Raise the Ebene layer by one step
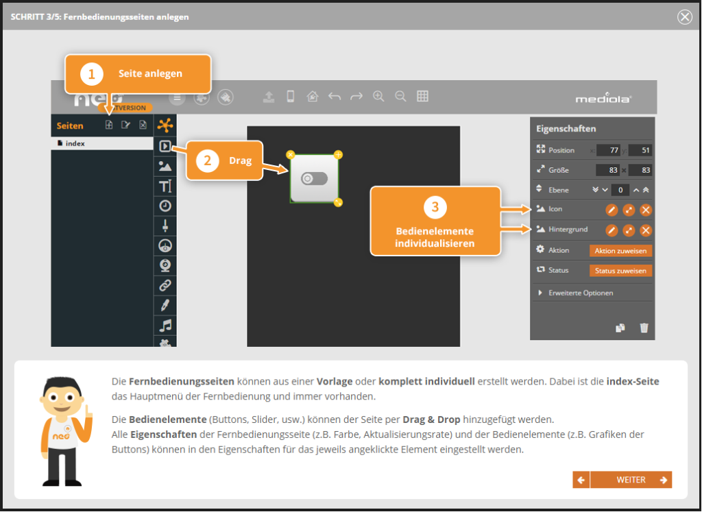 pyautogui.click(x=636, y=190)
